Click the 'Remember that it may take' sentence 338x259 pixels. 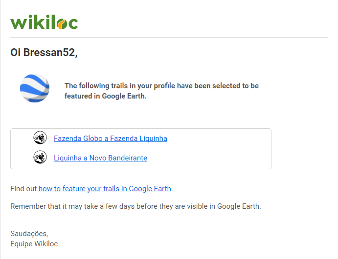click(x=135, y=206)
